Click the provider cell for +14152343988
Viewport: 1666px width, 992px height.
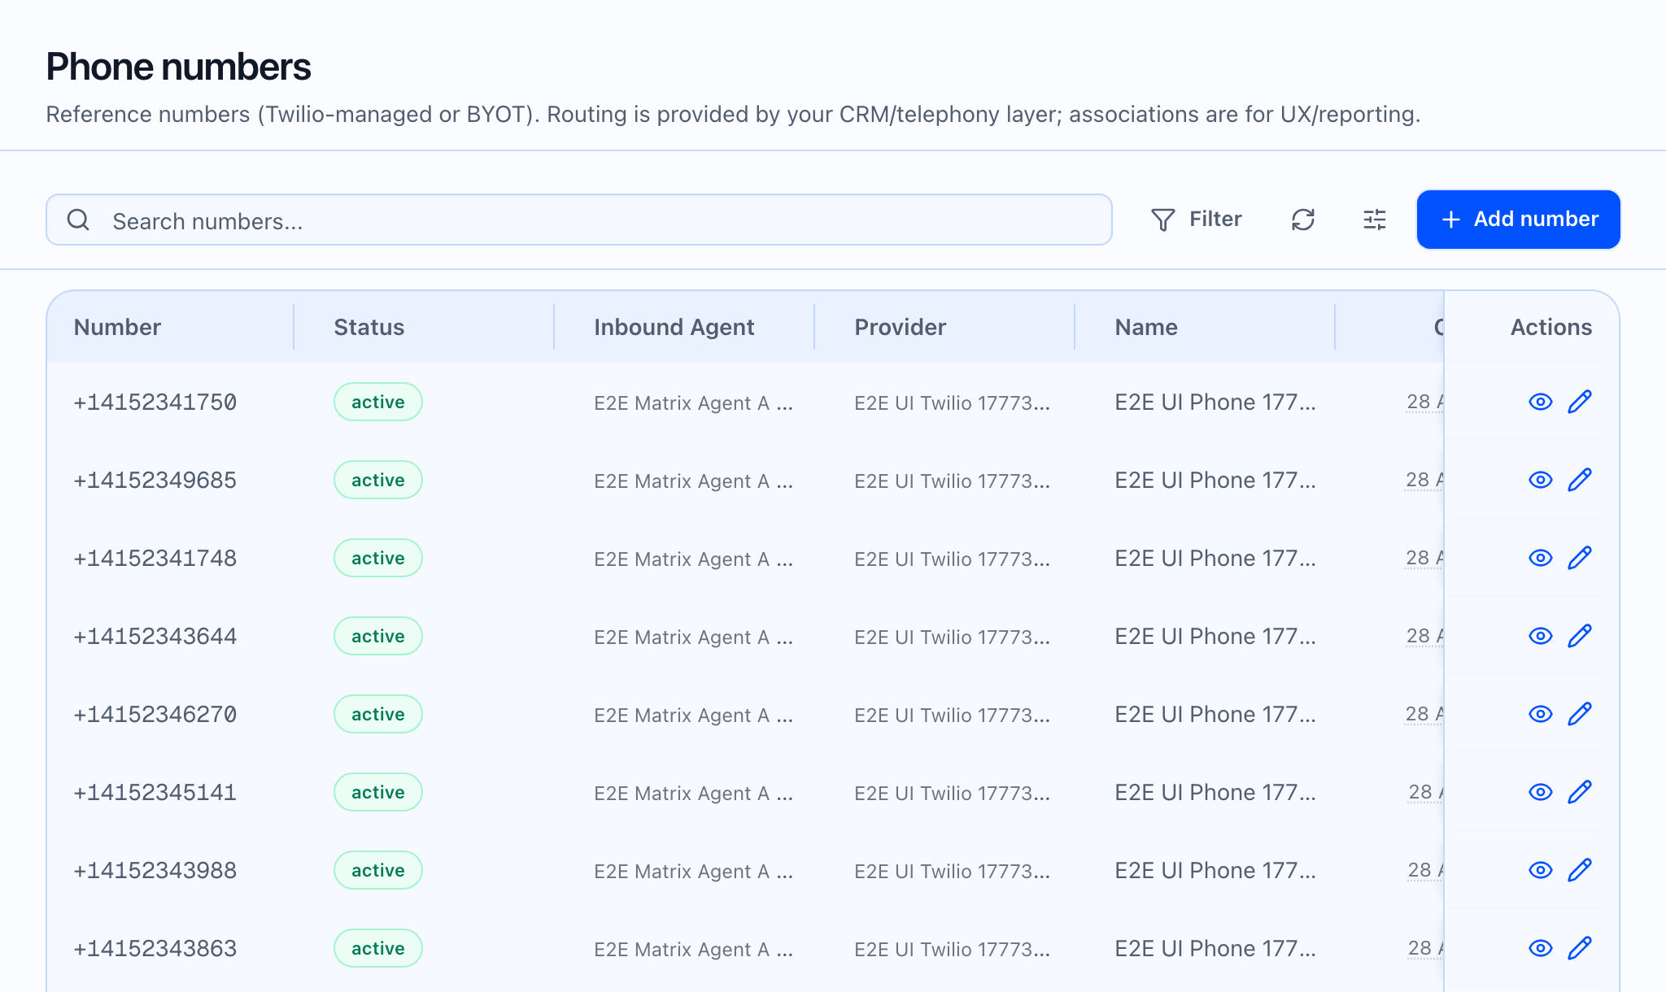(952, 871)
